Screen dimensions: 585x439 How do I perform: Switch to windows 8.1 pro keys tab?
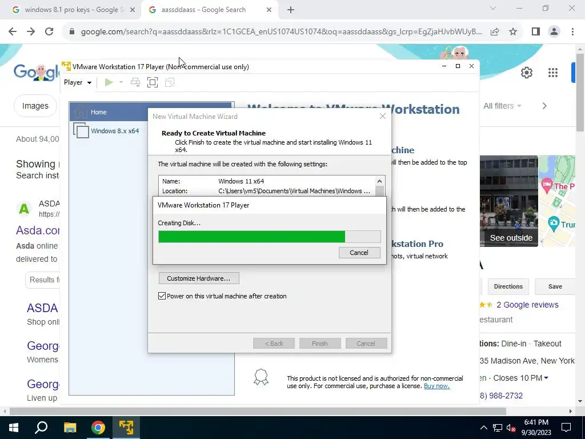tap(74, 10)
